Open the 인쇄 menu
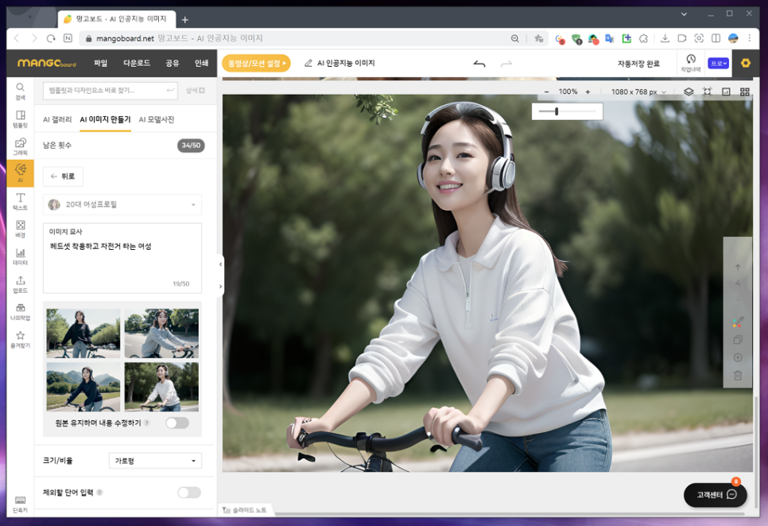The width and height of the screenshot is (768, 526). point(201,63)
